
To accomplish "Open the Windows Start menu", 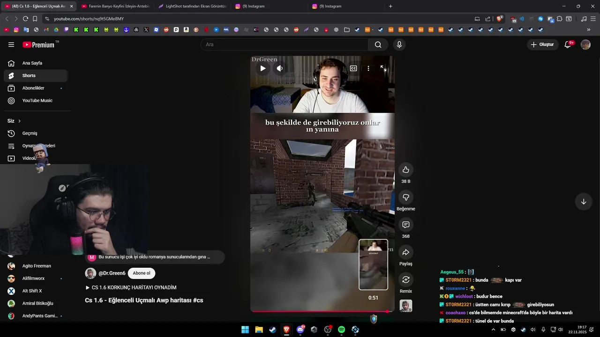I will 245,330.
